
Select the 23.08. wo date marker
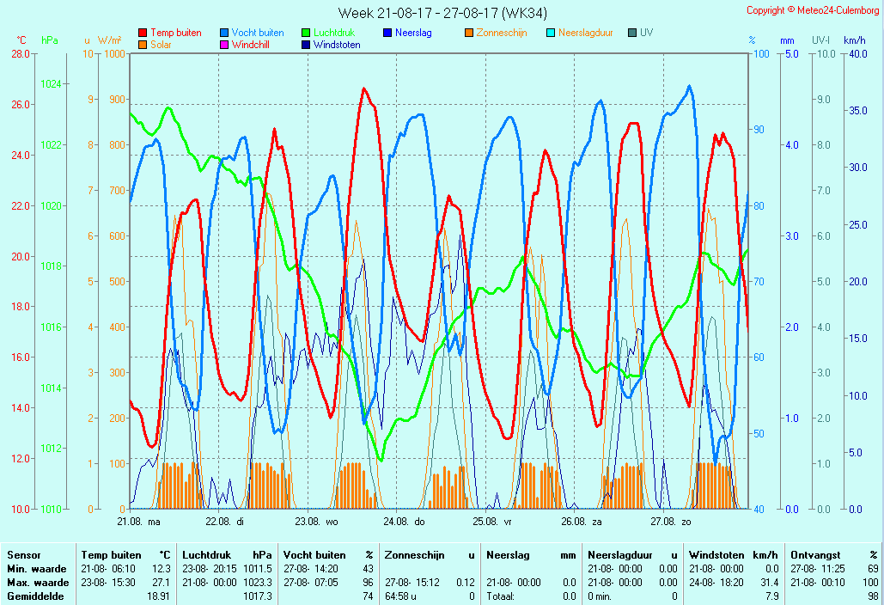point(317,521)
